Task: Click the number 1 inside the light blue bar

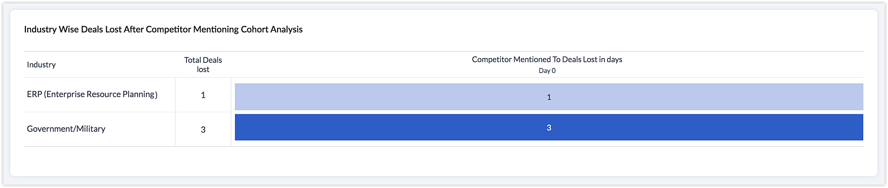Action: coord(549,97)
